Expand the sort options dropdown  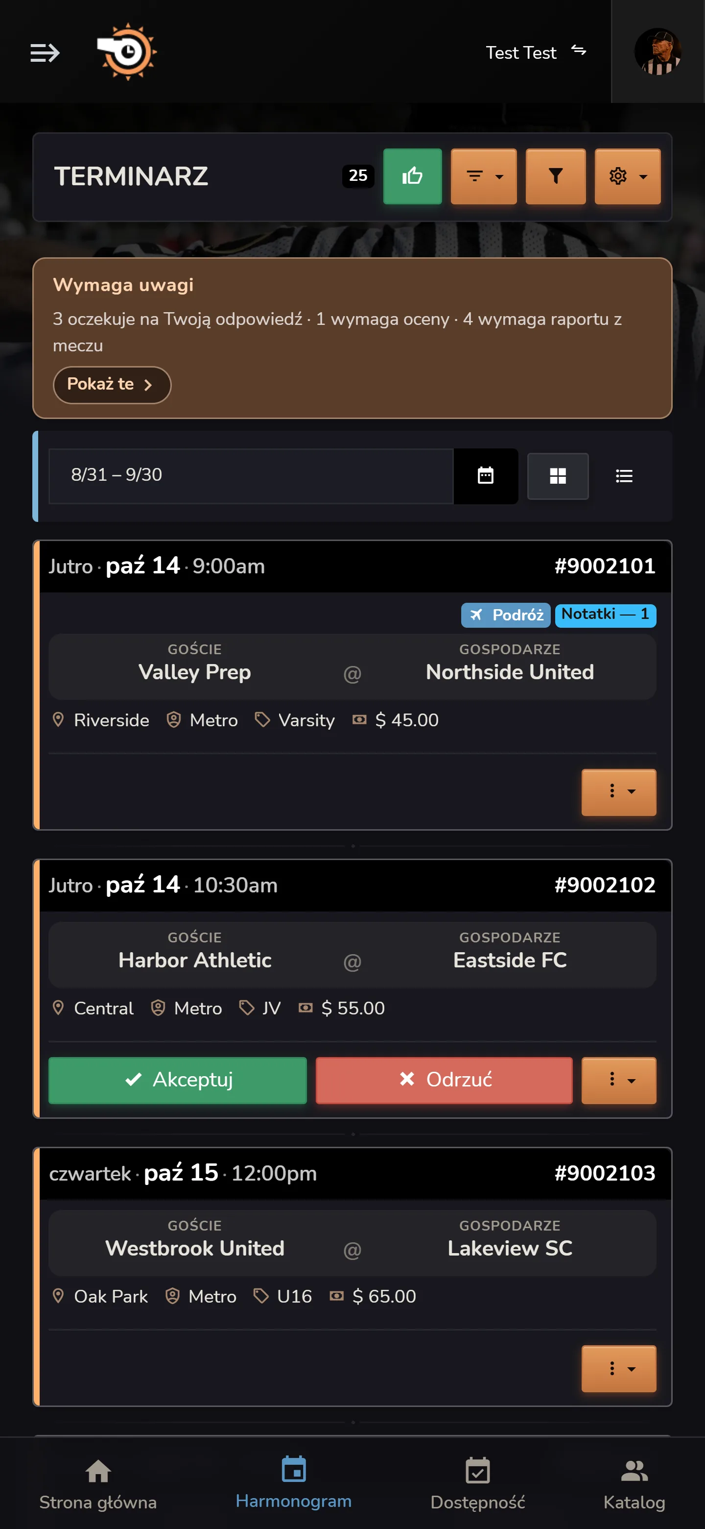point(483,176)
